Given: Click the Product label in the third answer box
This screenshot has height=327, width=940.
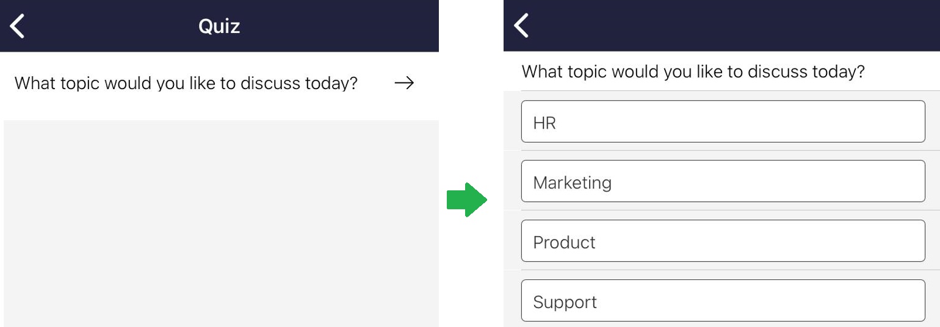Looking at the screenshot, I should tap(564, 242).
